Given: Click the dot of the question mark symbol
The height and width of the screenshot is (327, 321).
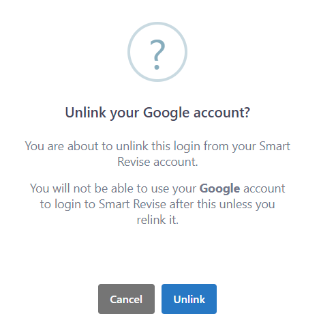Looking at the screenshot, I should pos(157,68).
